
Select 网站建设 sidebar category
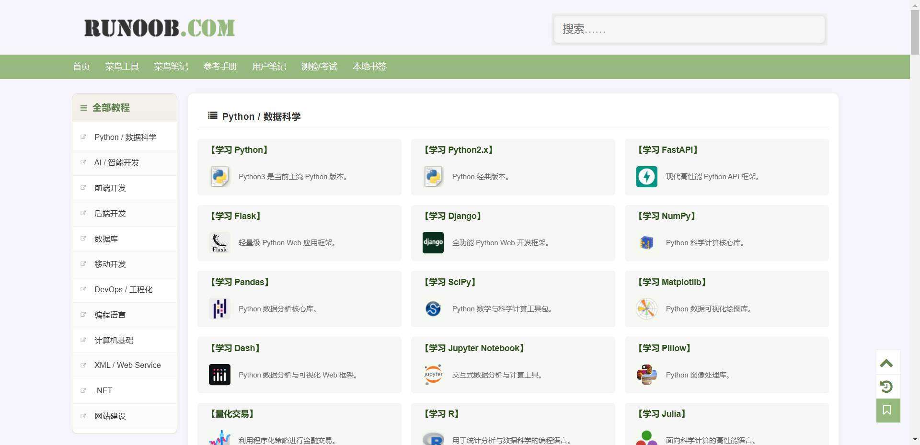tap(110, 416)
